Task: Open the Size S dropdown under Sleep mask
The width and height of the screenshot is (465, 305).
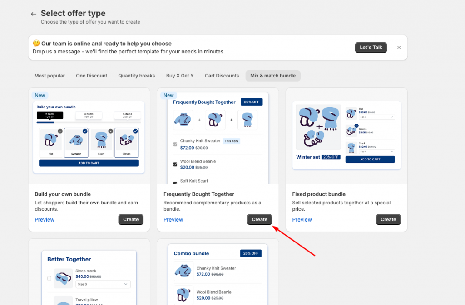Action: tap(103, 284)
